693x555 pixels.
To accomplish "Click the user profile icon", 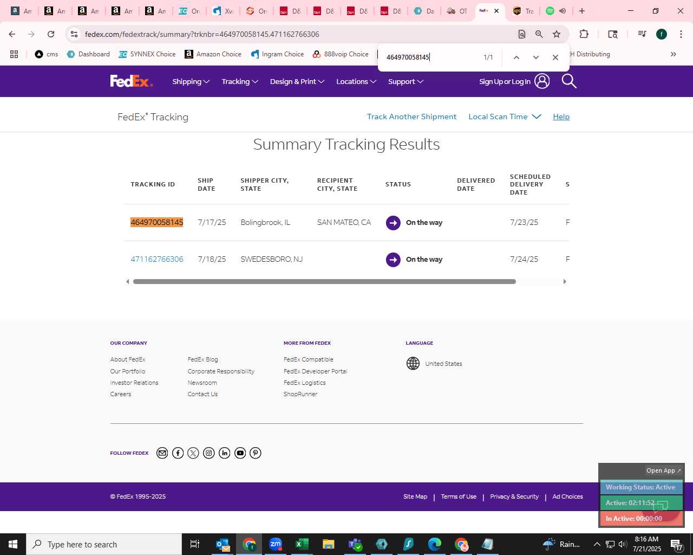I will (x=542, y=81).
